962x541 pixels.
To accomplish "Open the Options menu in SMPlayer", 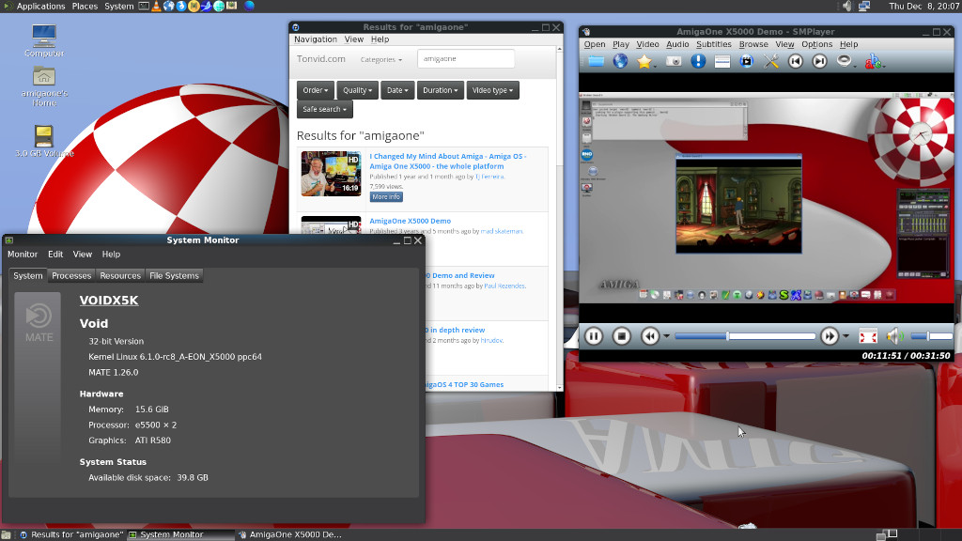I will click(x=816, y=44).
